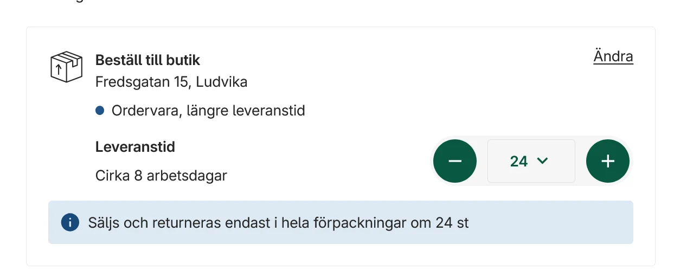Click the 24 st text in notice
Viewport: 693px width, 270px height.
point(452,223)
